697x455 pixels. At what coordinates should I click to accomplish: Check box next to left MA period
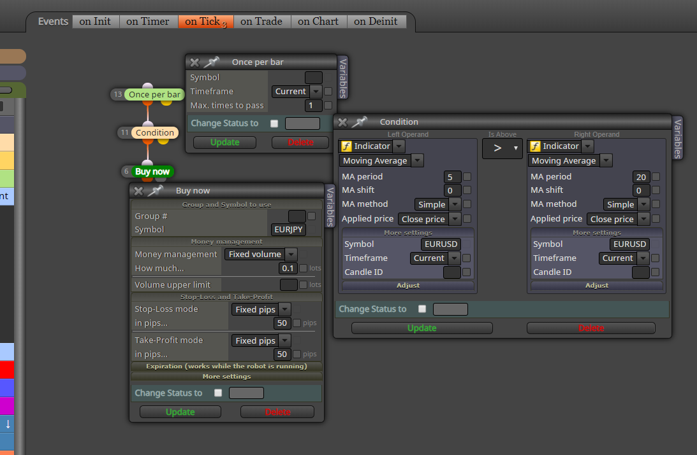pos(467,176)
